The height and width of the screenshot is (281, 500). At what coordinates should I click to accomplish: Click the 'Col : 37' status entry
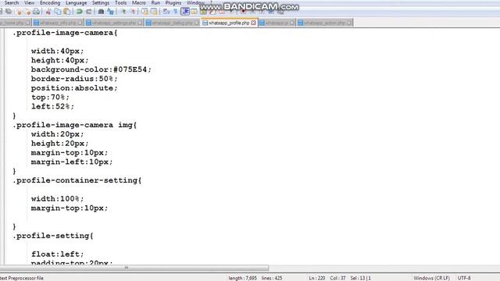337,278
